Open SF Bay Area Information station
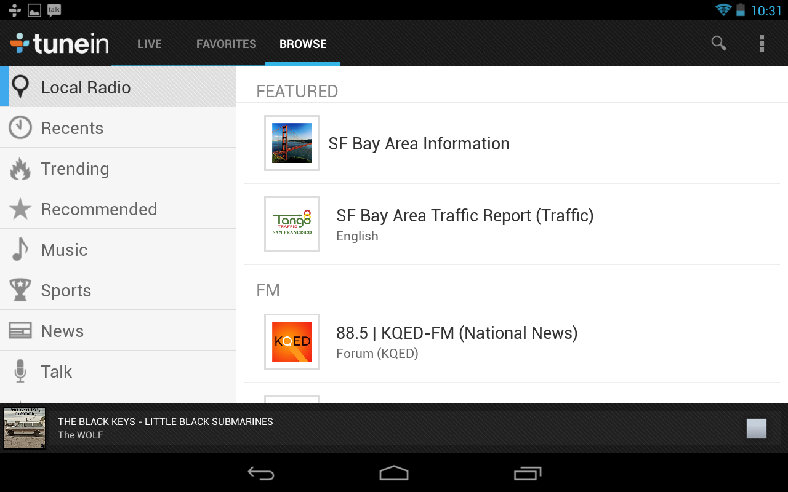 [512, 143]
